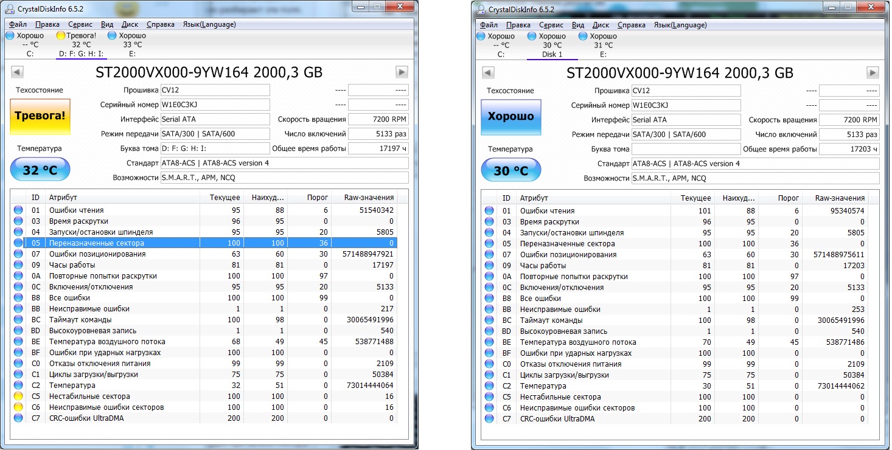Select the Disk 1 disk tab
The height and width of the screenshot is (450, 892).
pyautogui.click(x=552, y=45)
